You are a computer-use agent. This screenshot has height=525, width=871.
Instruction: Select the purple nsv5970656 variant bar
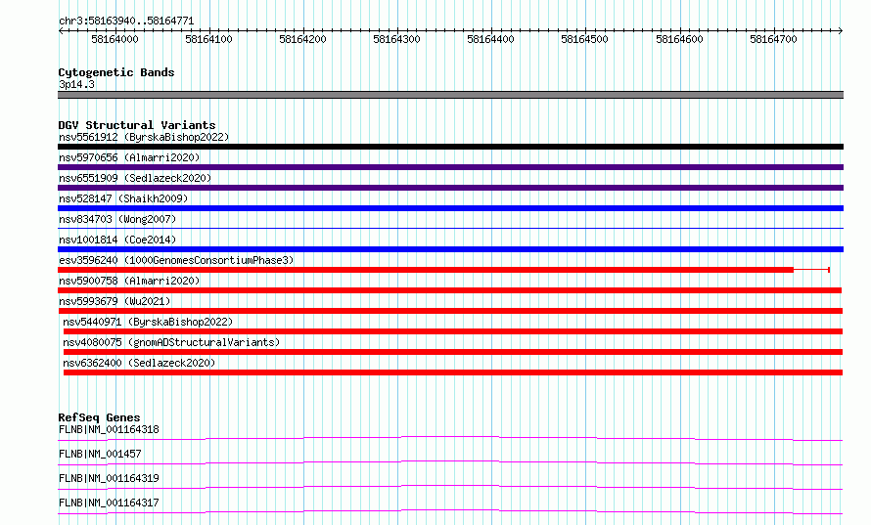(x=450, y=167)
